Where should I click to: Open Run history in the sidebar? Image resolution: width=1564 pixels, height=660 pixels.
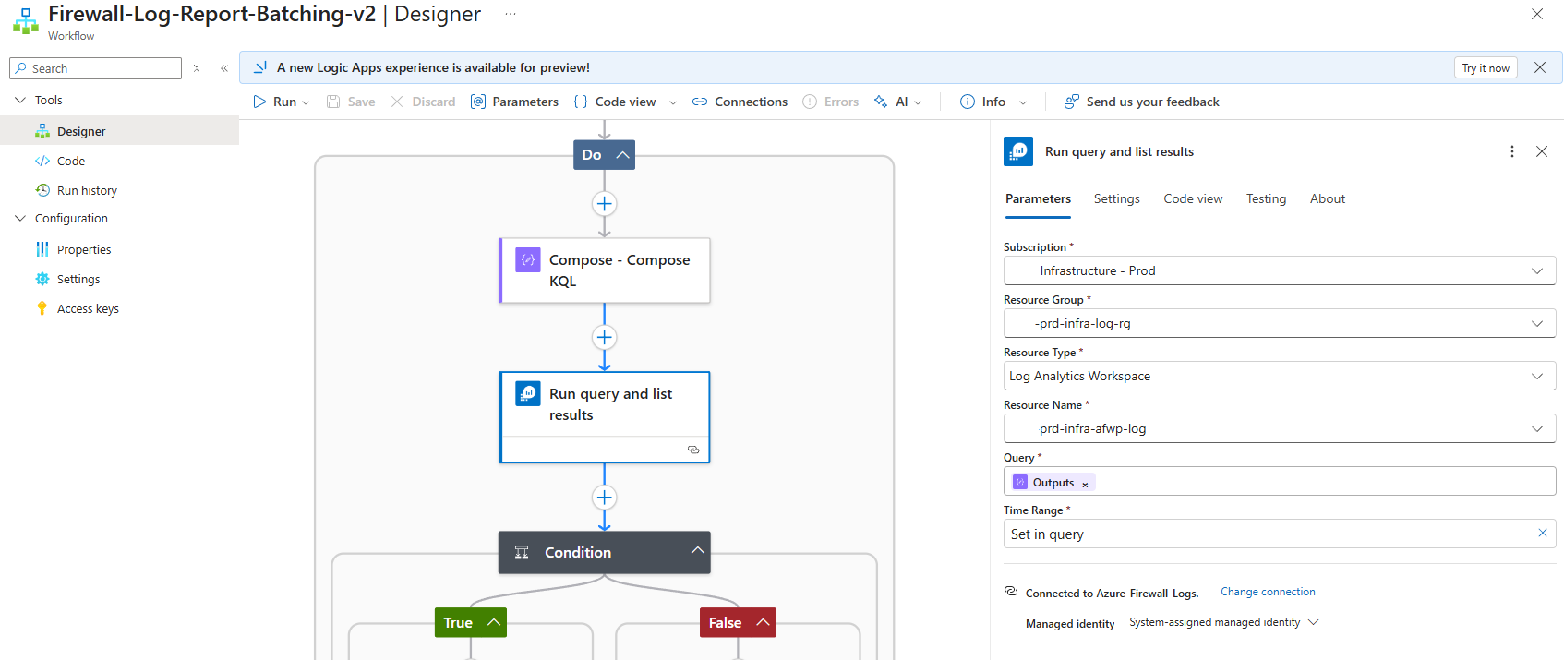click(x=87, y=190)
